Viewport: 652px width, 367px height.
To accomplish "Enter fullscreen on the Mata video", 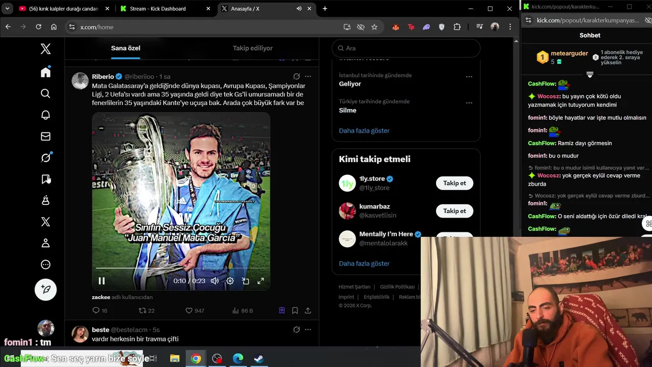I will (x=260, y=281).
